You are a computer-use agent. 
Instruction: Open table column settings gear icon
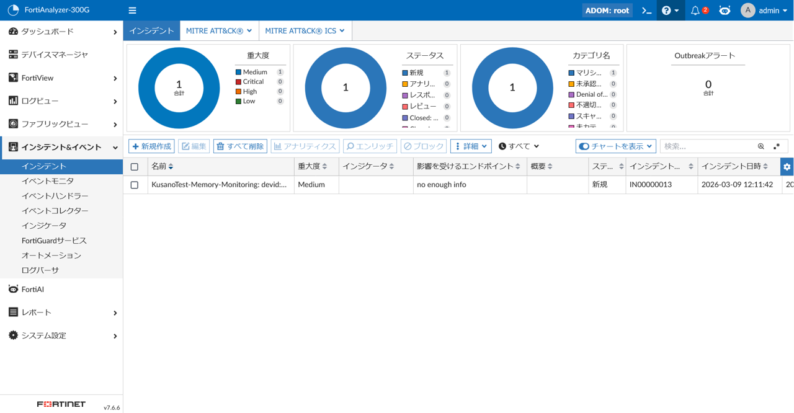click(787, 167)
